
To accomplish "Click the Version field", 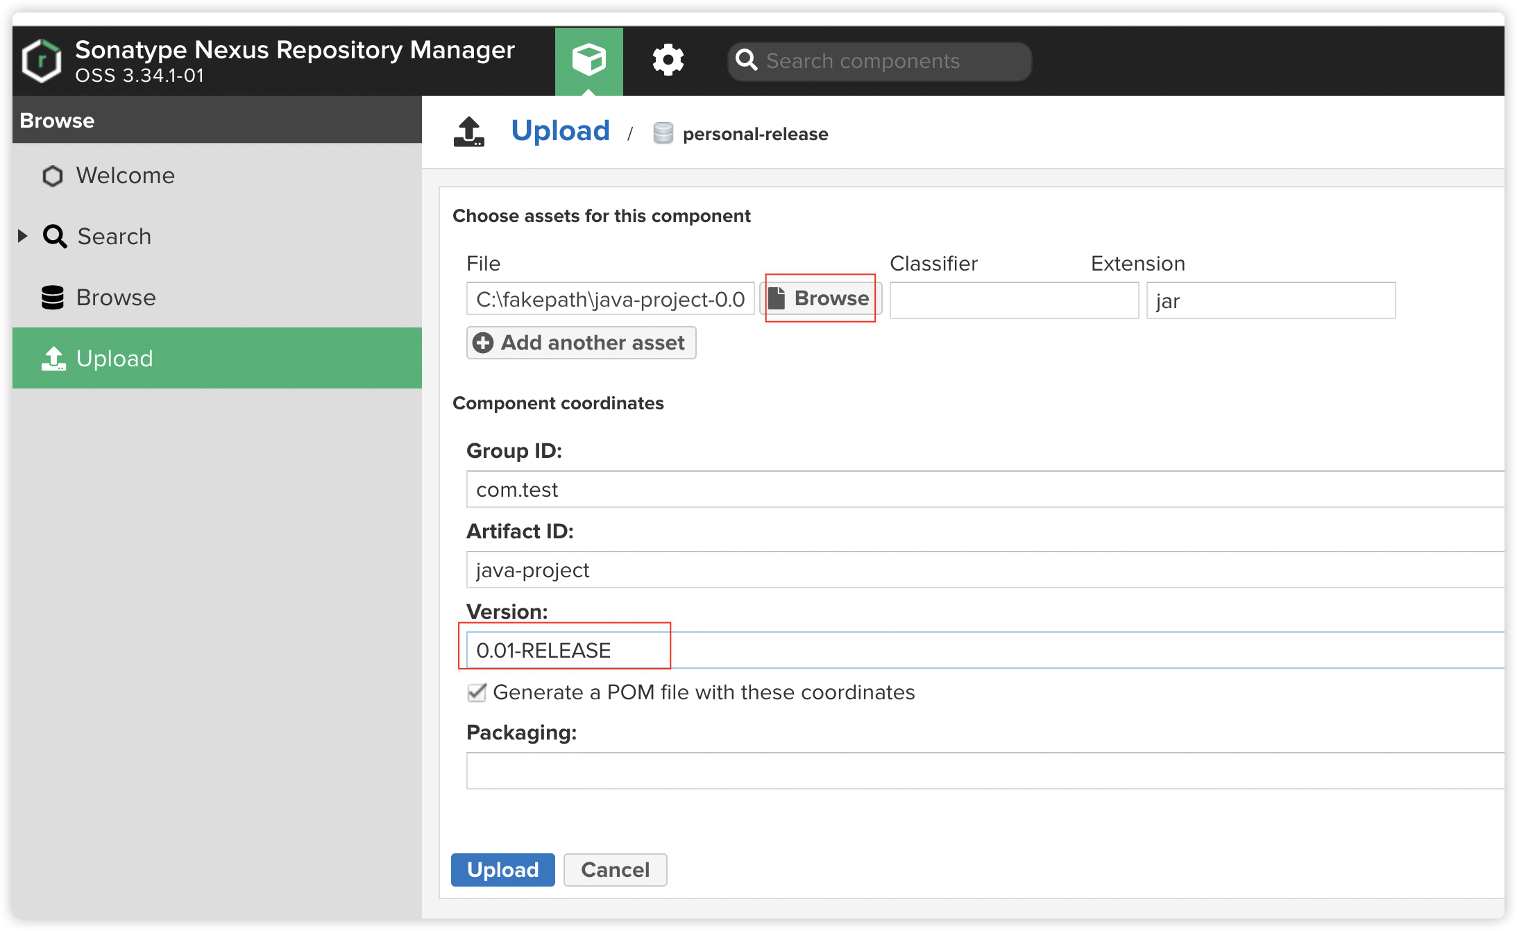I will click(x=985, y=650).
